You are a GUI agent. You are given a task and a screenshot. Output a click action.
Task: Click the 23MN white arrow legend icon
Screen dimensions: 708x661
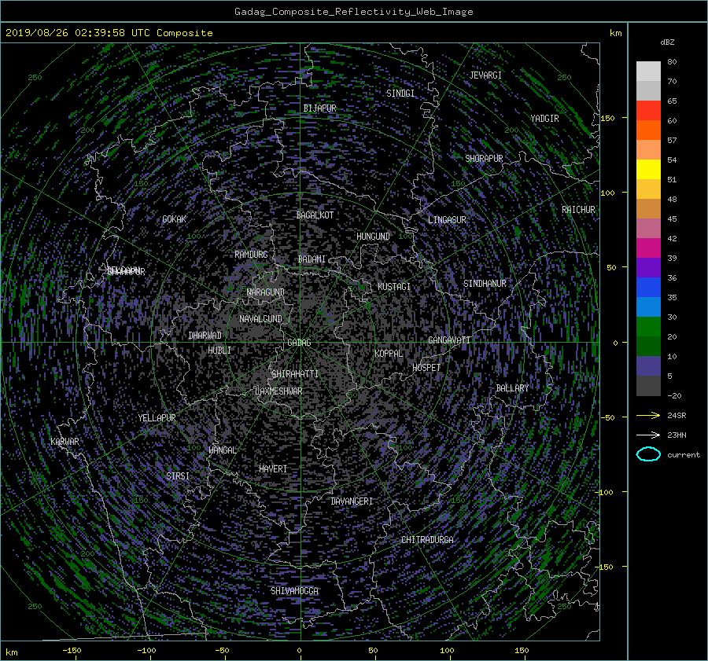648,435
